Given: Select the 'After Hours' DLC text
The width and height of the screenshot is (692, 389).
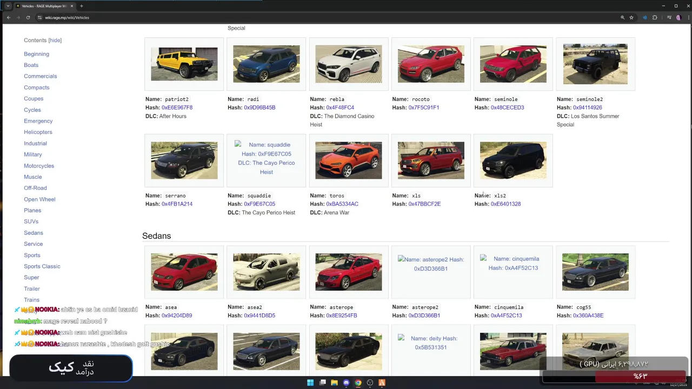Looking at the screenshot, I should tap(172, 116).
